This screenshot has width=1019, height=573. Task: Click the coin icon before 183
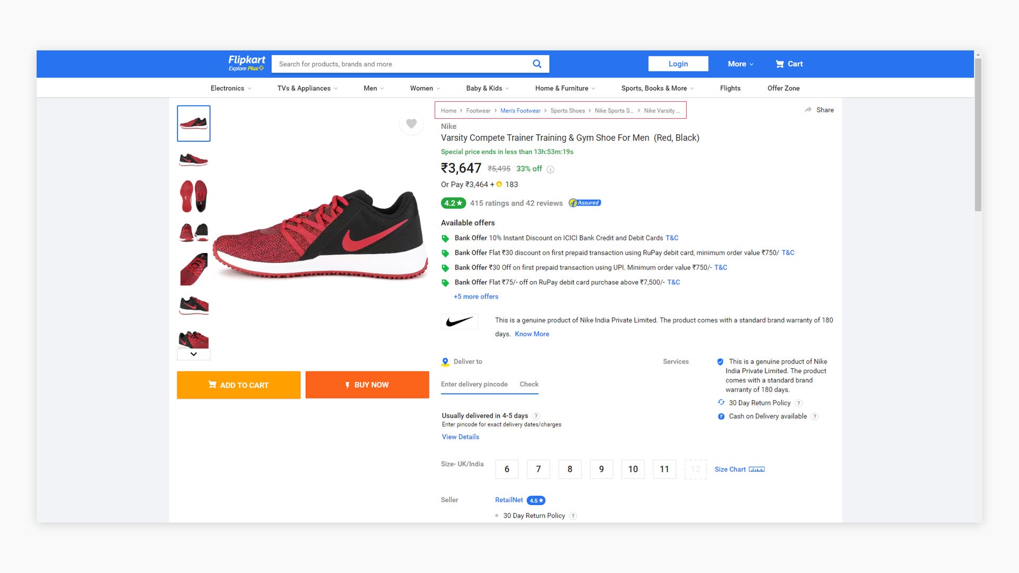point(499,185)
